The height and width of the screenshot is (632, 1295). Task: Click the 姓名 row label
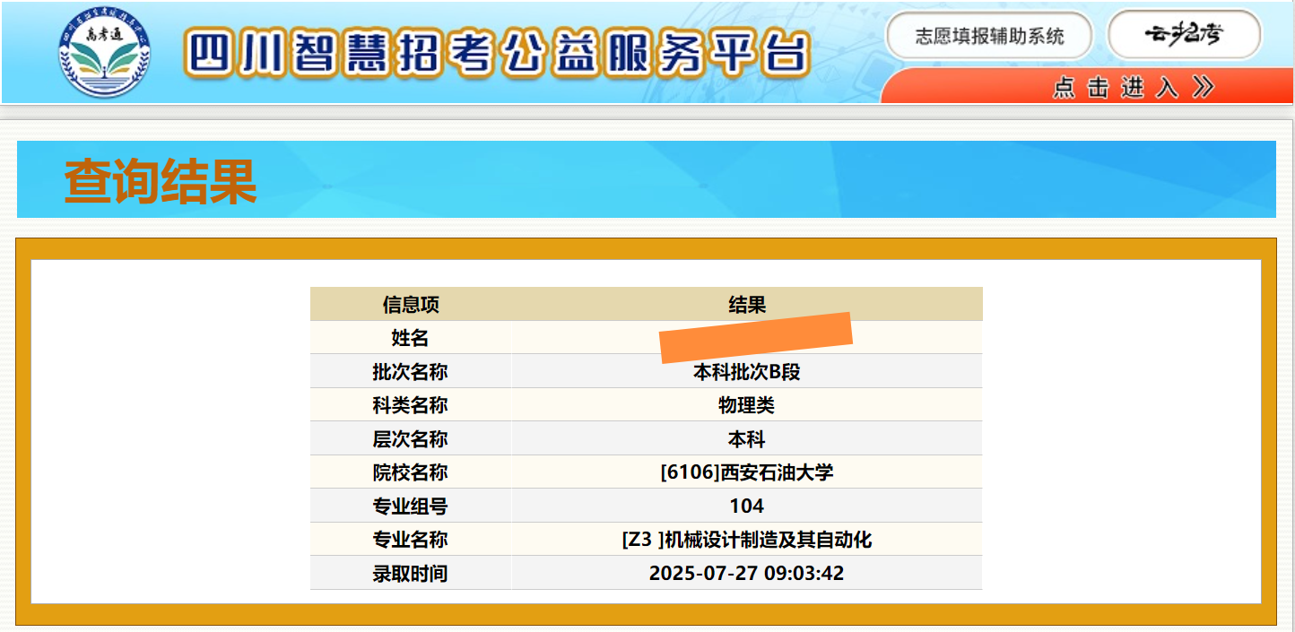(x=411, y=338)
